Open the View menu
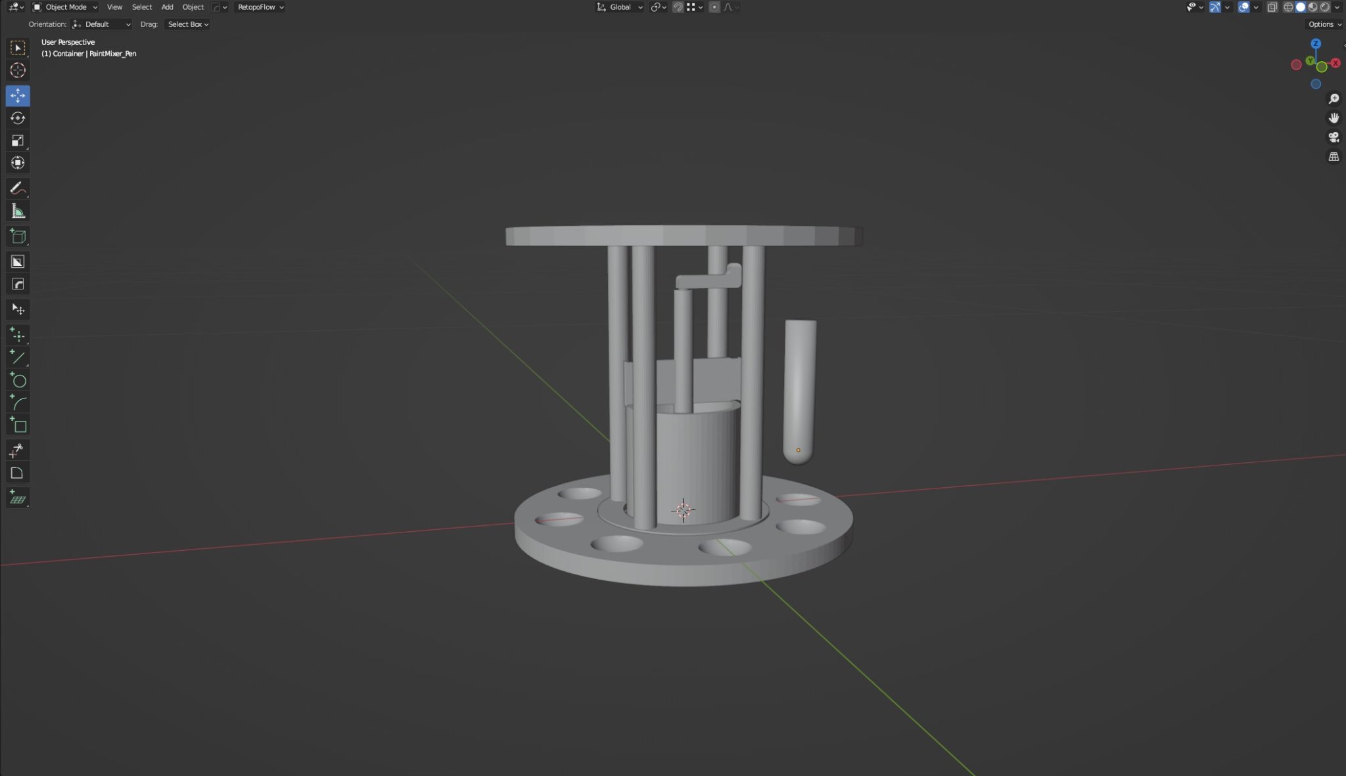Screen dimensions: 1346x776 [x=114, y=7]
